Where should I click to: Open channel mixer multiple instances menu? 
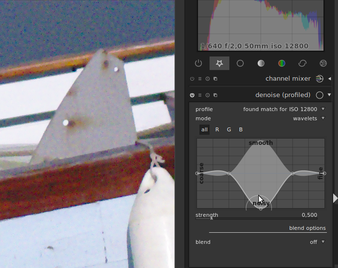pos(200,79)
